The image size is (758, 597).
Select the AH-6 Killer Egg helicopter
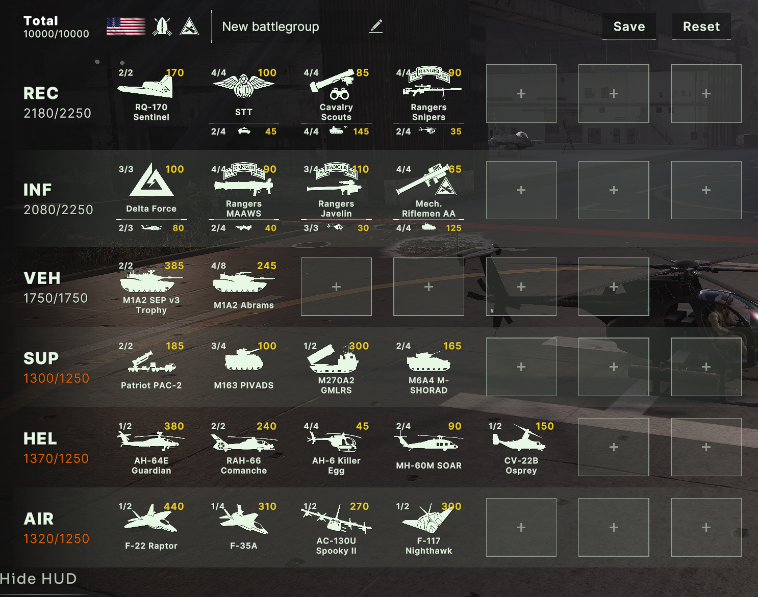(x=336, y=447)
